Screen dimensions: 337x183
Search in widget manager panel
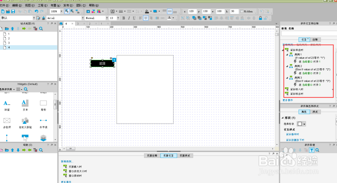317,150
